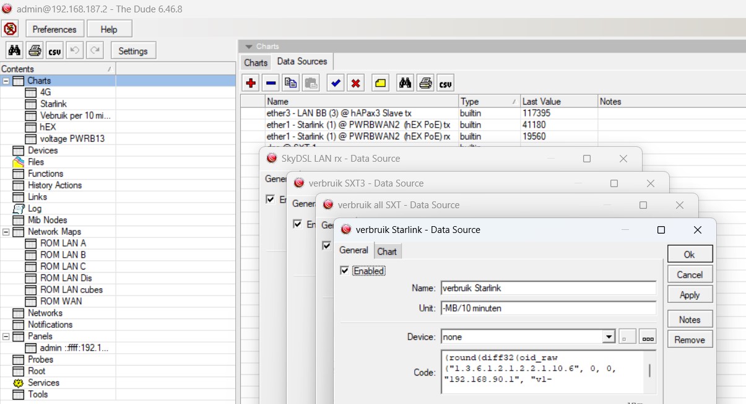Click the Apply button
Viewport: 746px width, 404px height.
point(690,295)
